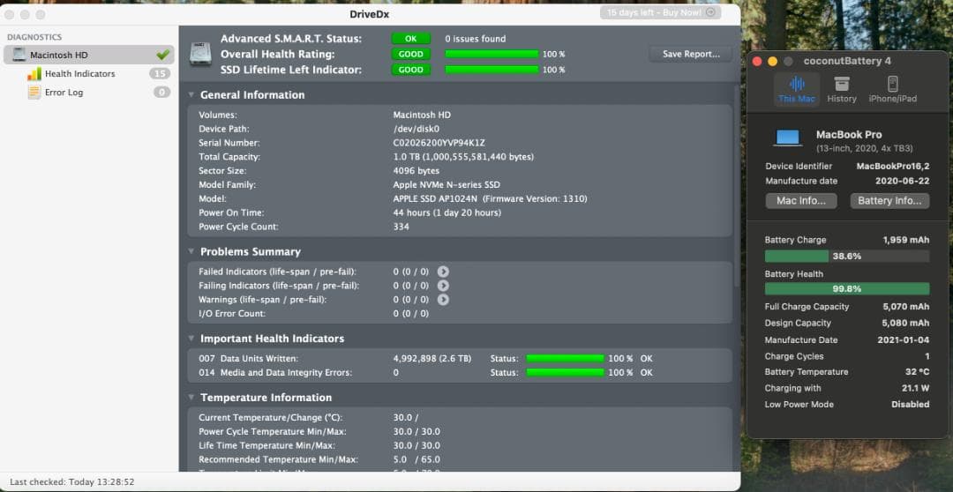The height and width of the screenshot is (492, 953).
Task: Click the hard drive icon beside S.M.A.R.T. status
Action: coord(200,54)
